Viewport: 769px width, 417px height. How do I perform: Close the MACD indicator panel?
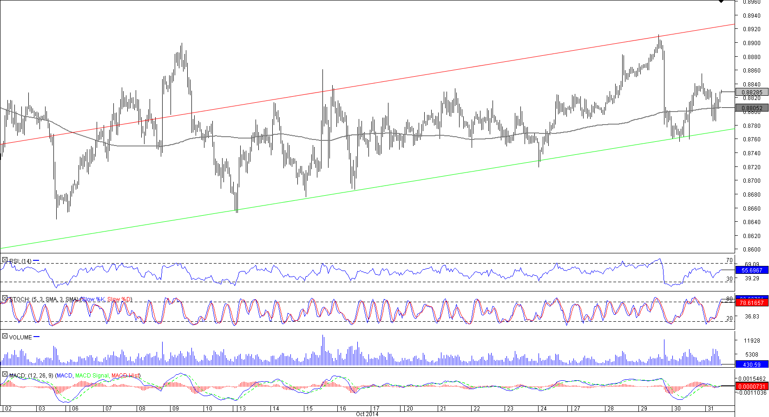pos(5,375)
